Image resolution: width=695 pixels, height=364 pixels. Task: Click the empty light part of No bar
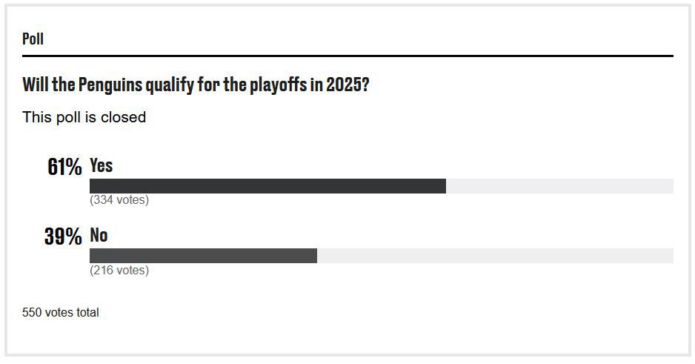[495, 256]
